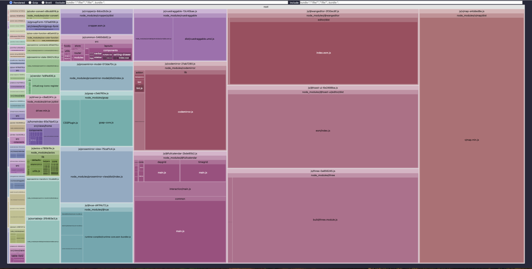Open the build/three.module.js block
The image size is (532, 269).
pyautogui.click(x=325, y=220)
